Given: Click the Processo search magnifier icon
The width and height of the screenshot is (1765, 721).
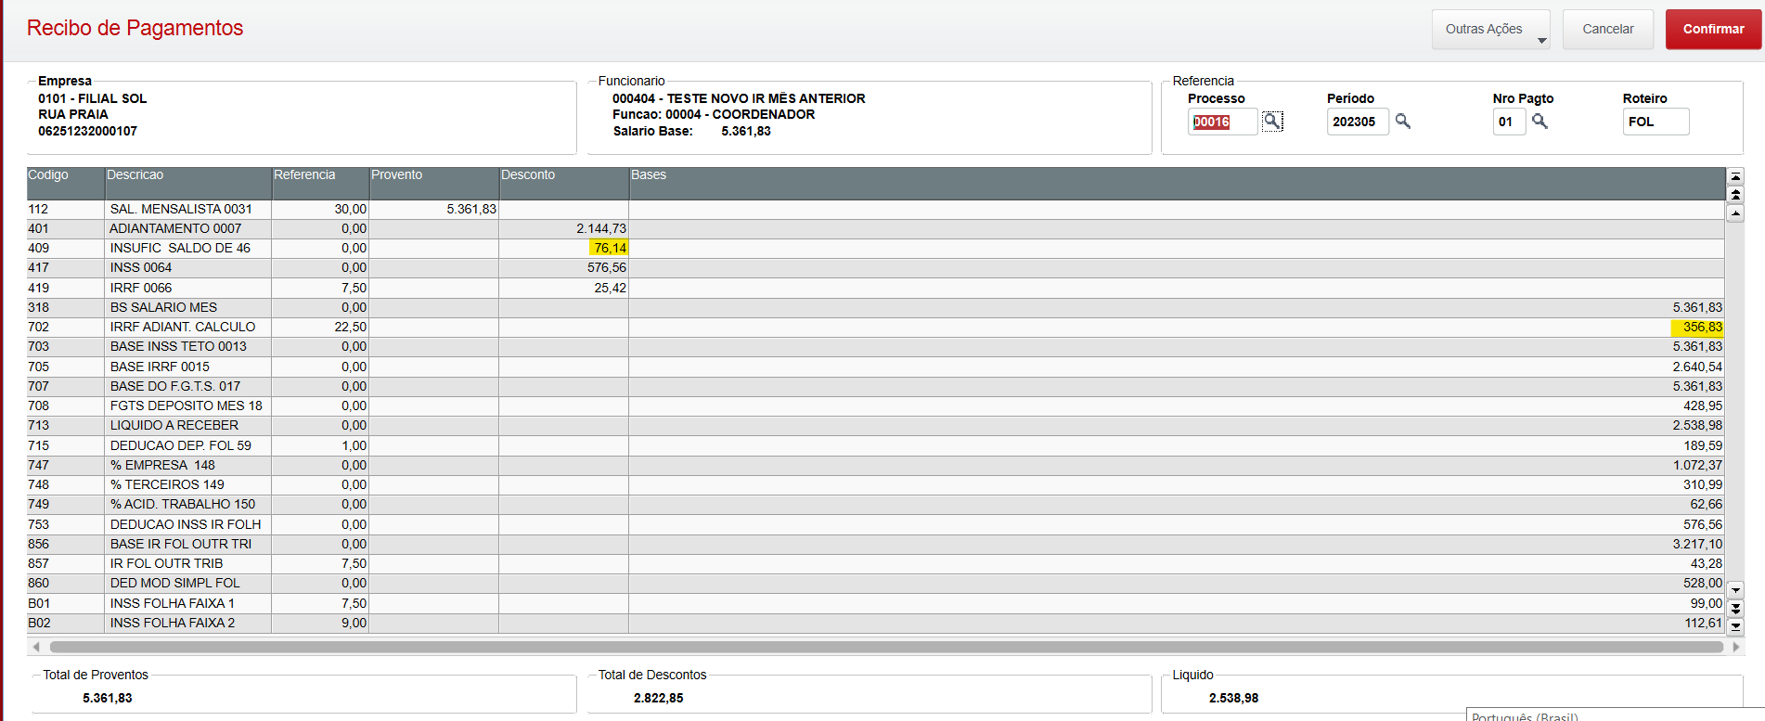Looking at the screenshot, I should pyautogui.click(x=1272, y=122).
